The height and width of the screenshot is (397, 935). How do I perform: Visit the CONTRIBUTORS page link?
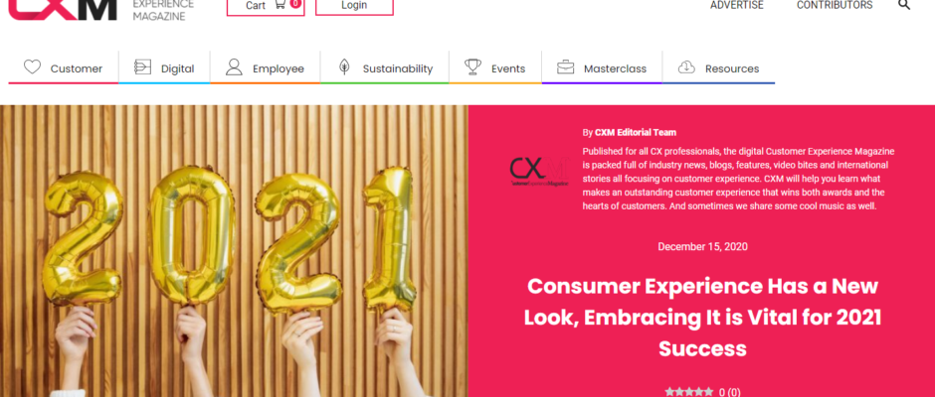(x=835, y=5)
